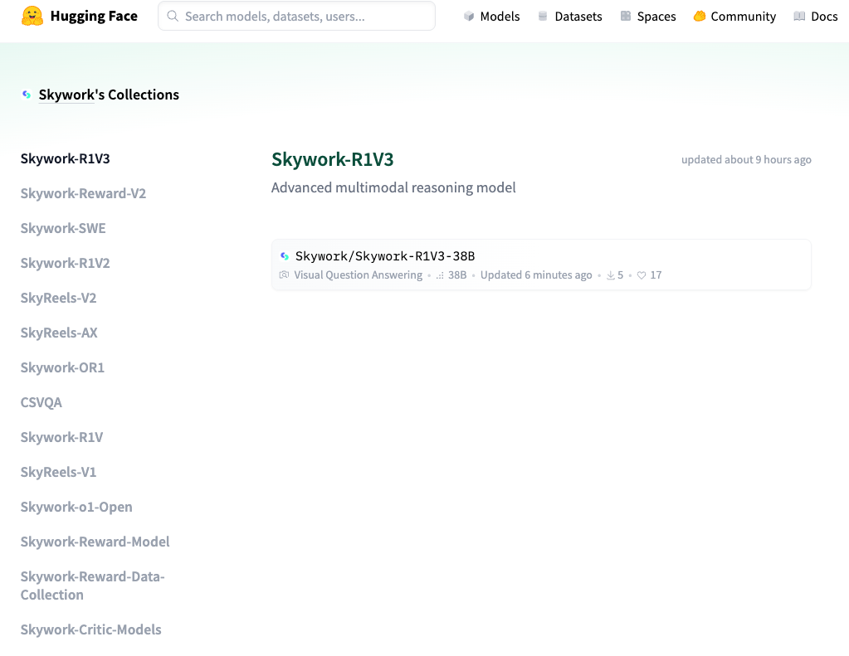Go to Spaces in the top navigation

click(647, 17)
